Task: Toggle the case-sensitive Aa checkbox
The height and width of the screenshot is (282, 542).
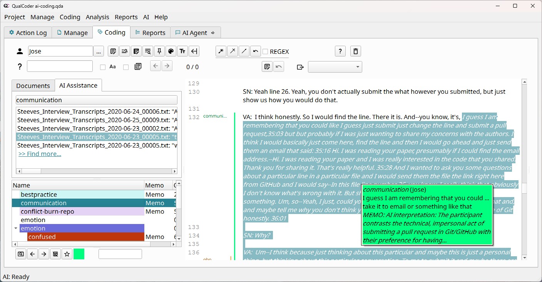Action: (103, 67)
